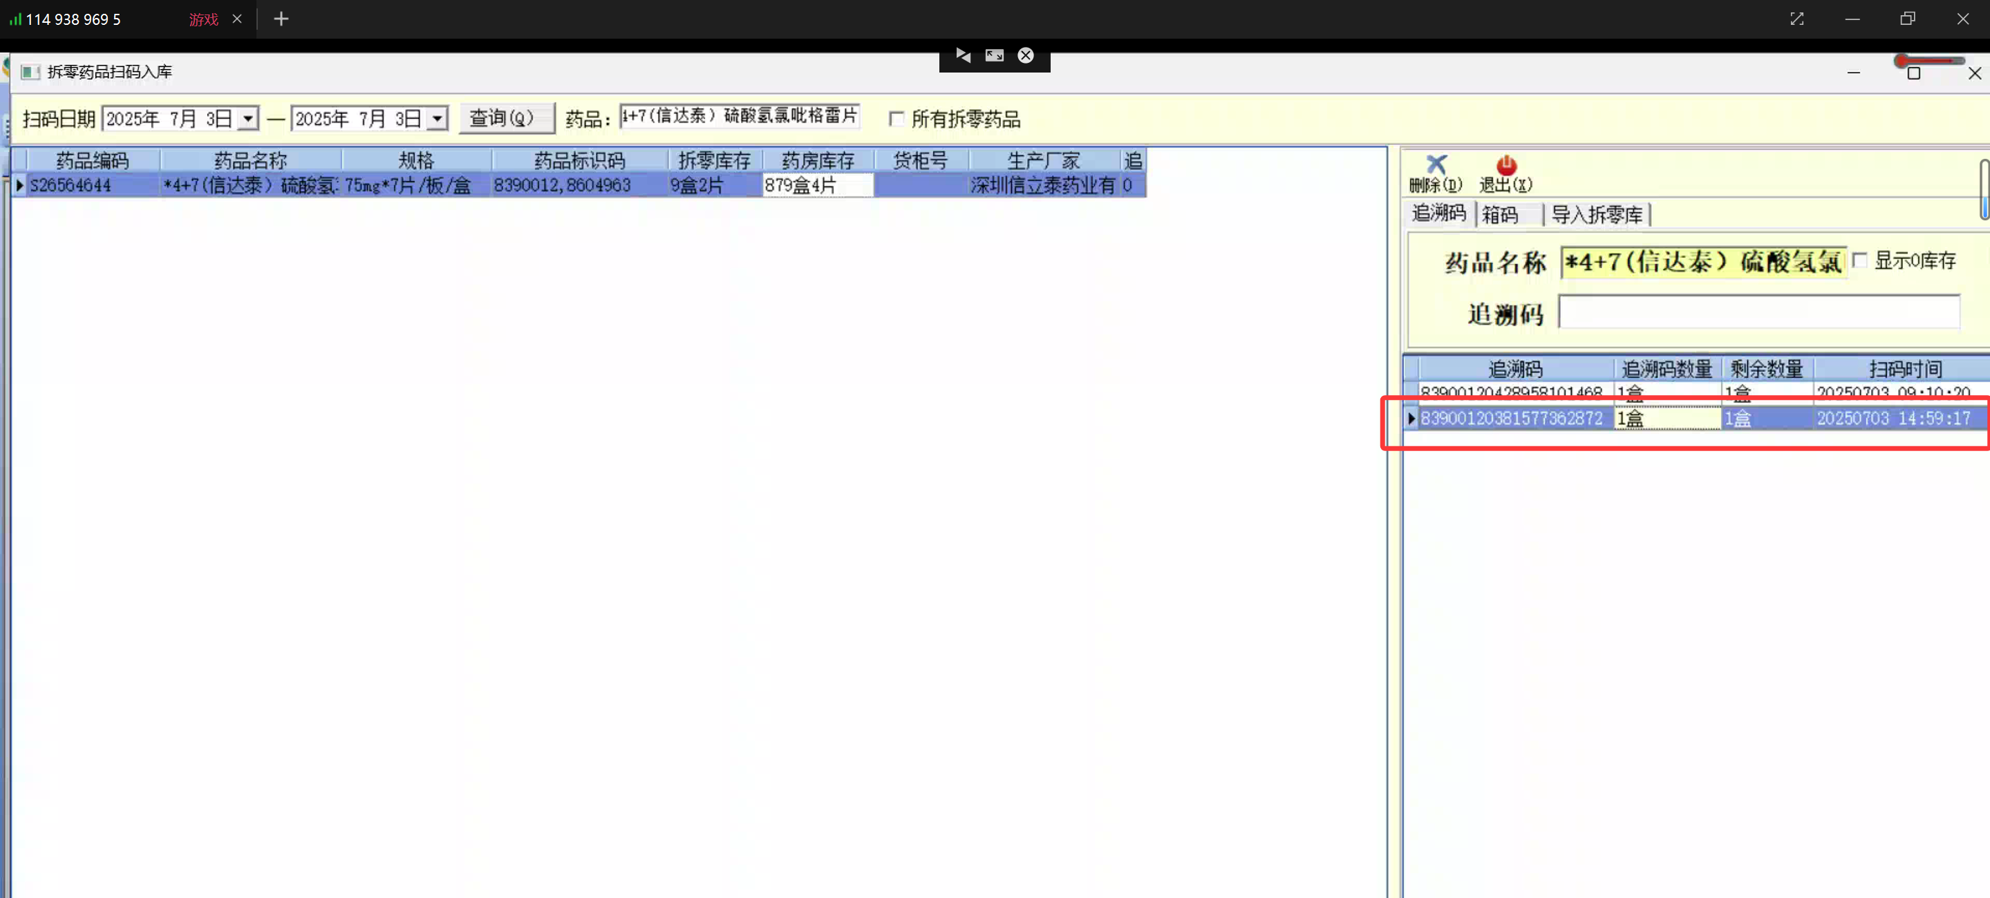Click the fit-screen icon in remote toolbar
The image size is (1990, 898).
click(x=994, y=55)
